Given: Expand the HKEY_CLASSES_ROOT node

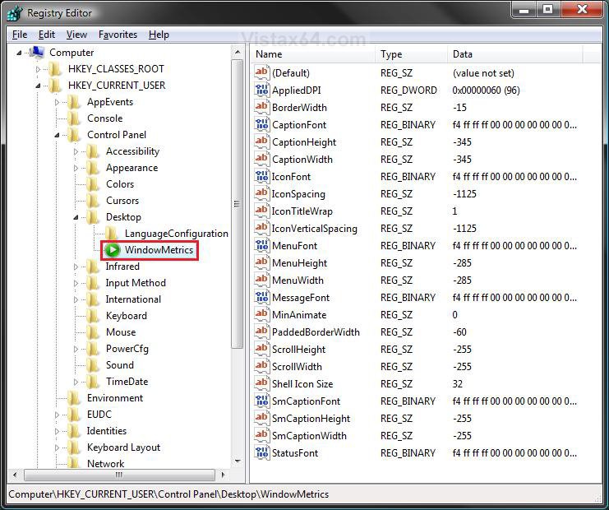Looking at the screenshot, I should (x=38, y=69).
